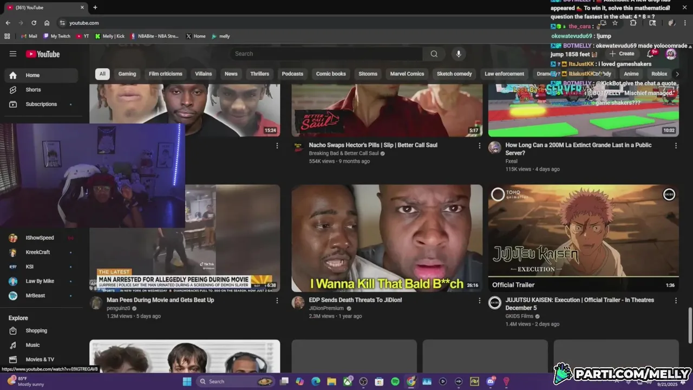Play the EDP Sends Death Threats thumbnail
The height and width of the screenshot is (390, 693).
(x=387, y=238)
